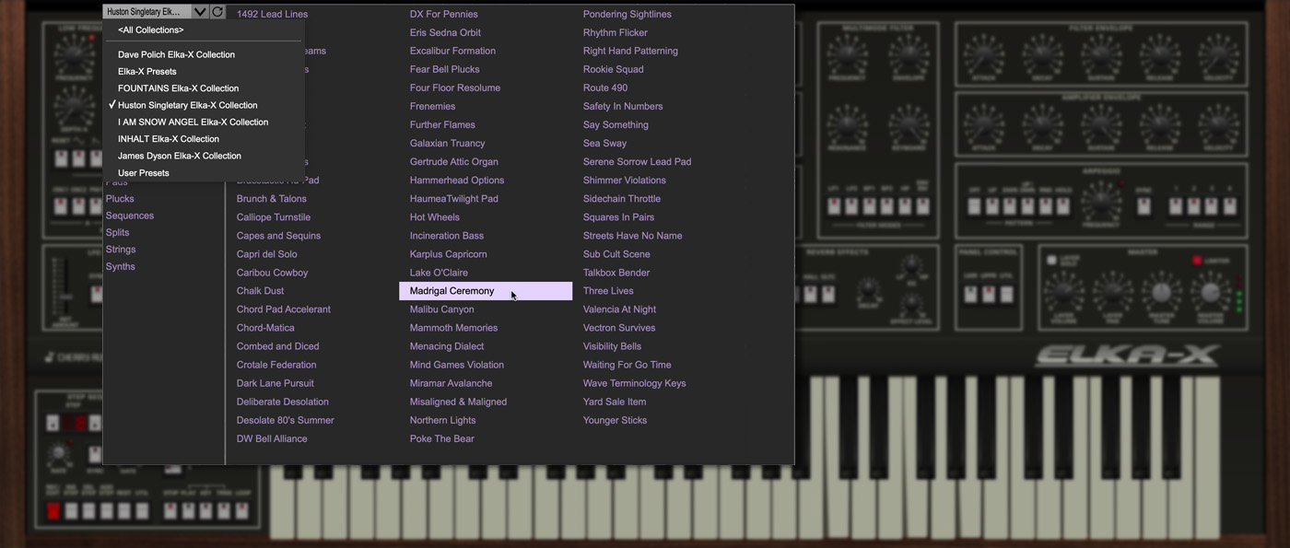Select Hot Wheels preset
Viewport: 1290px width, 548px height.
coord(434,217)
